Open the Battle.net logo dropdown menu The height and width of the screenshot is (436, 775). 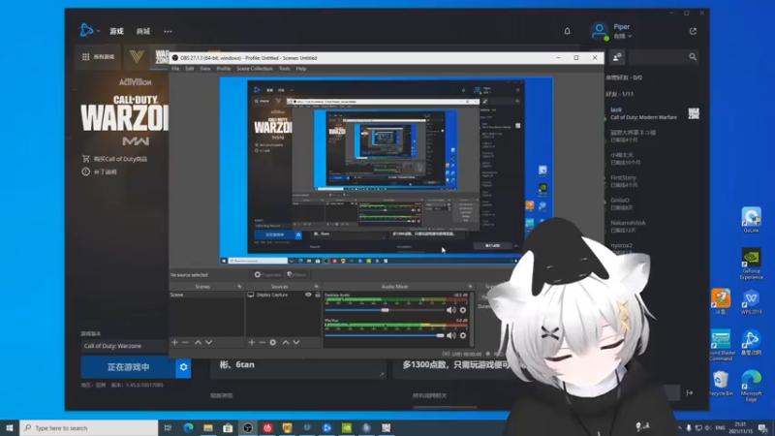tap(89, 31)
